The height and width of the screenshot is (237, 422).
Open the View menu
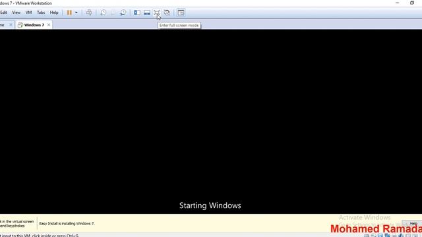coord(16,13)
